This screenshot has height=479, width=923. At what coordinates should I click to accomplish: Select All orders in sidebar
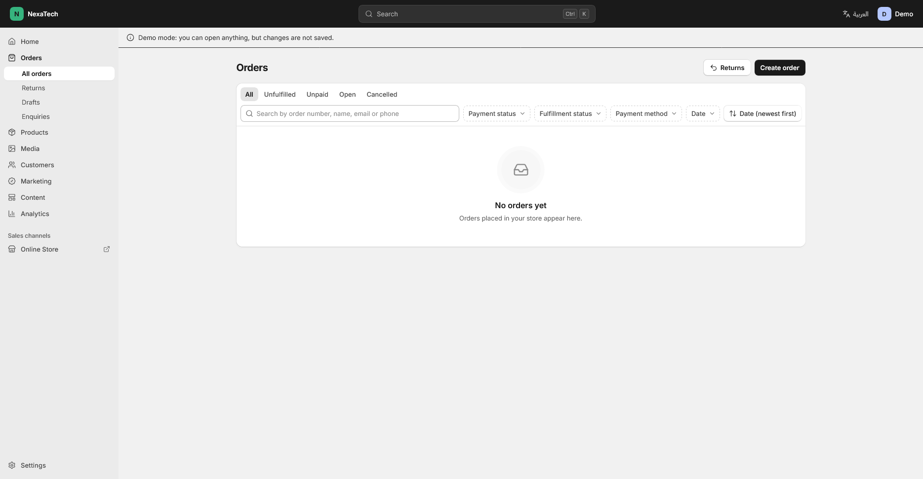(59, 74)
